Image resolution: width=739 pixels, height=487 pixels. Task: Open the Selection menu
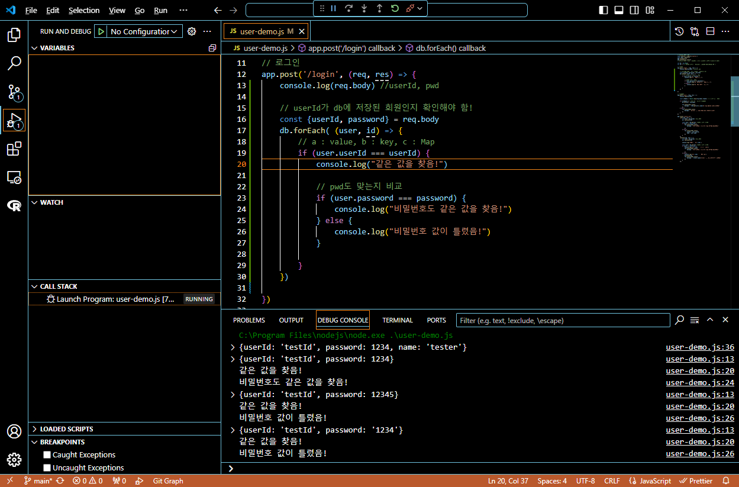[x=84, y=10]
